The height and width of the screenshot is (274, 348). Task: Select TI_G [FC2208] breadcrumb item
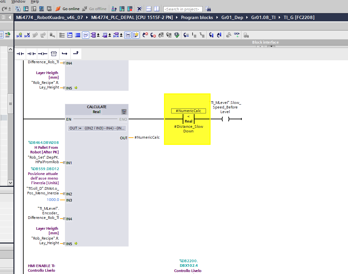coord(299,17)
